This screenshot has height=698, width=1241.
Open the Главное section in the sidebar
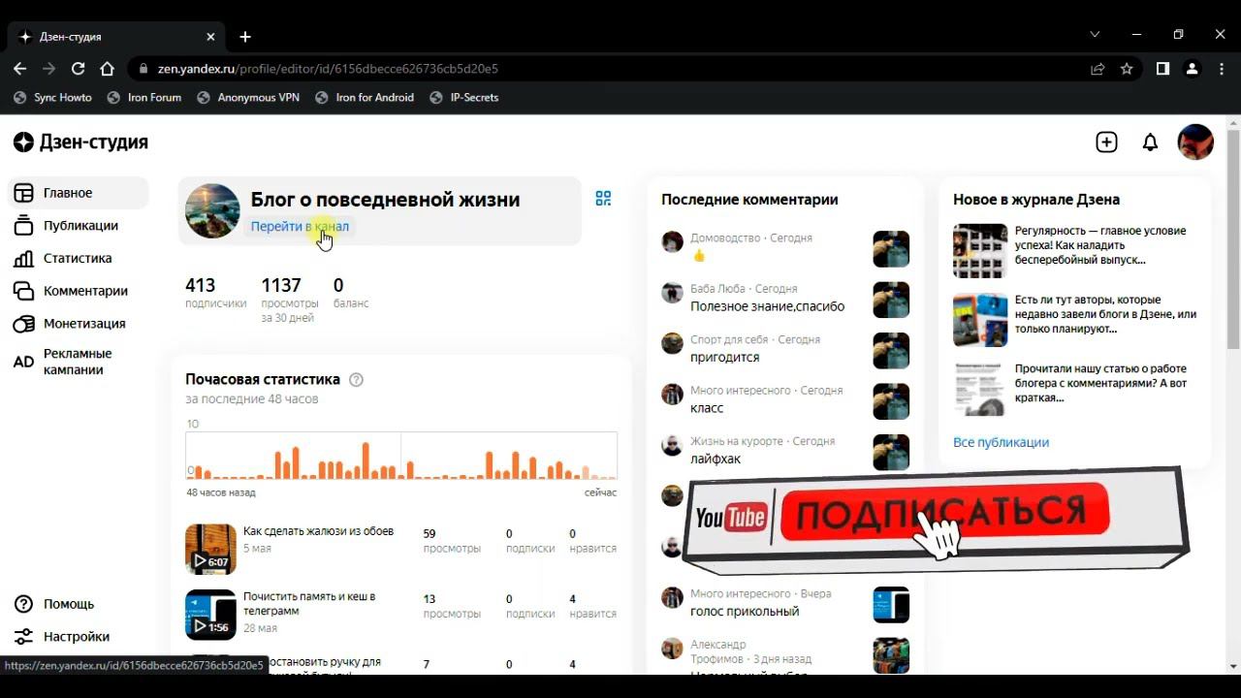[79, 193]
